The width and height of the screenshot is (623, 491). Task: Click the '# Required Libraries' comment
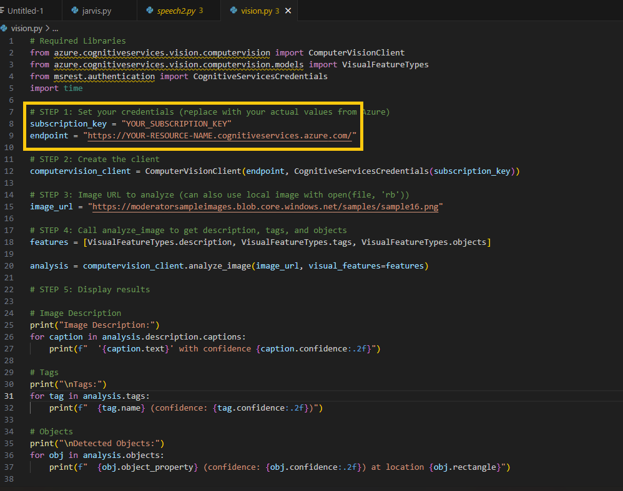point(78,41)
